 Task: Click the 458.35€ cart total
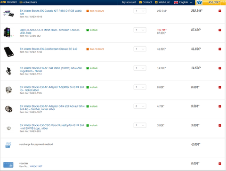(214, 2)
